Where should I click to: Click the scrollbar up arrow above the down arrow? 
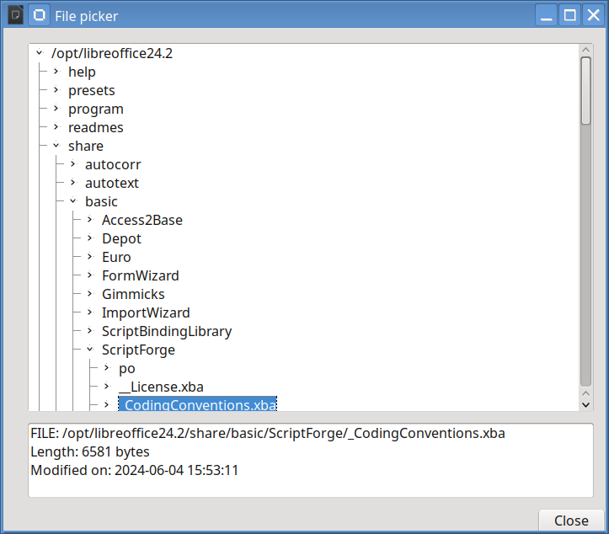click(586, 393)
